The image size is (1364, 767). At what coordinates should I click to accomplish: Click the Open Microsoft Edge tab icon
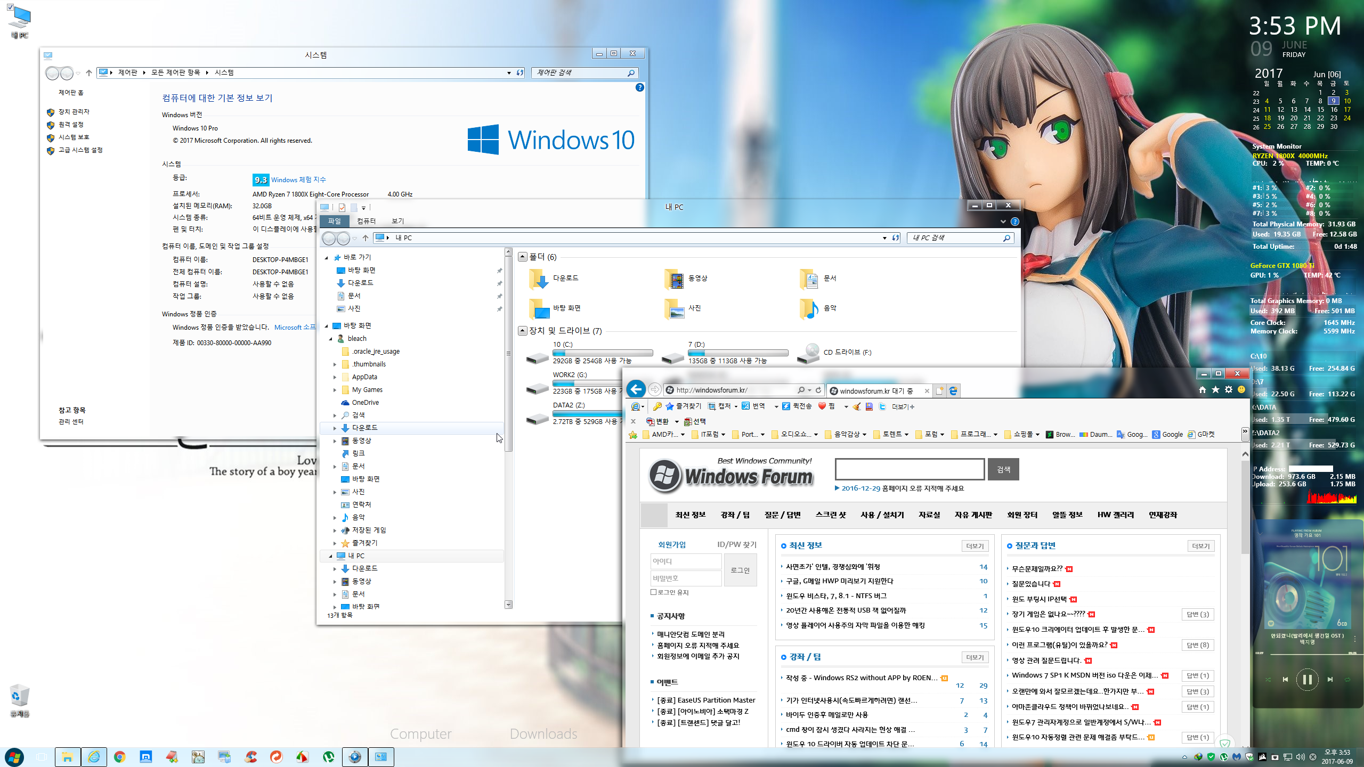click(953, 391)
